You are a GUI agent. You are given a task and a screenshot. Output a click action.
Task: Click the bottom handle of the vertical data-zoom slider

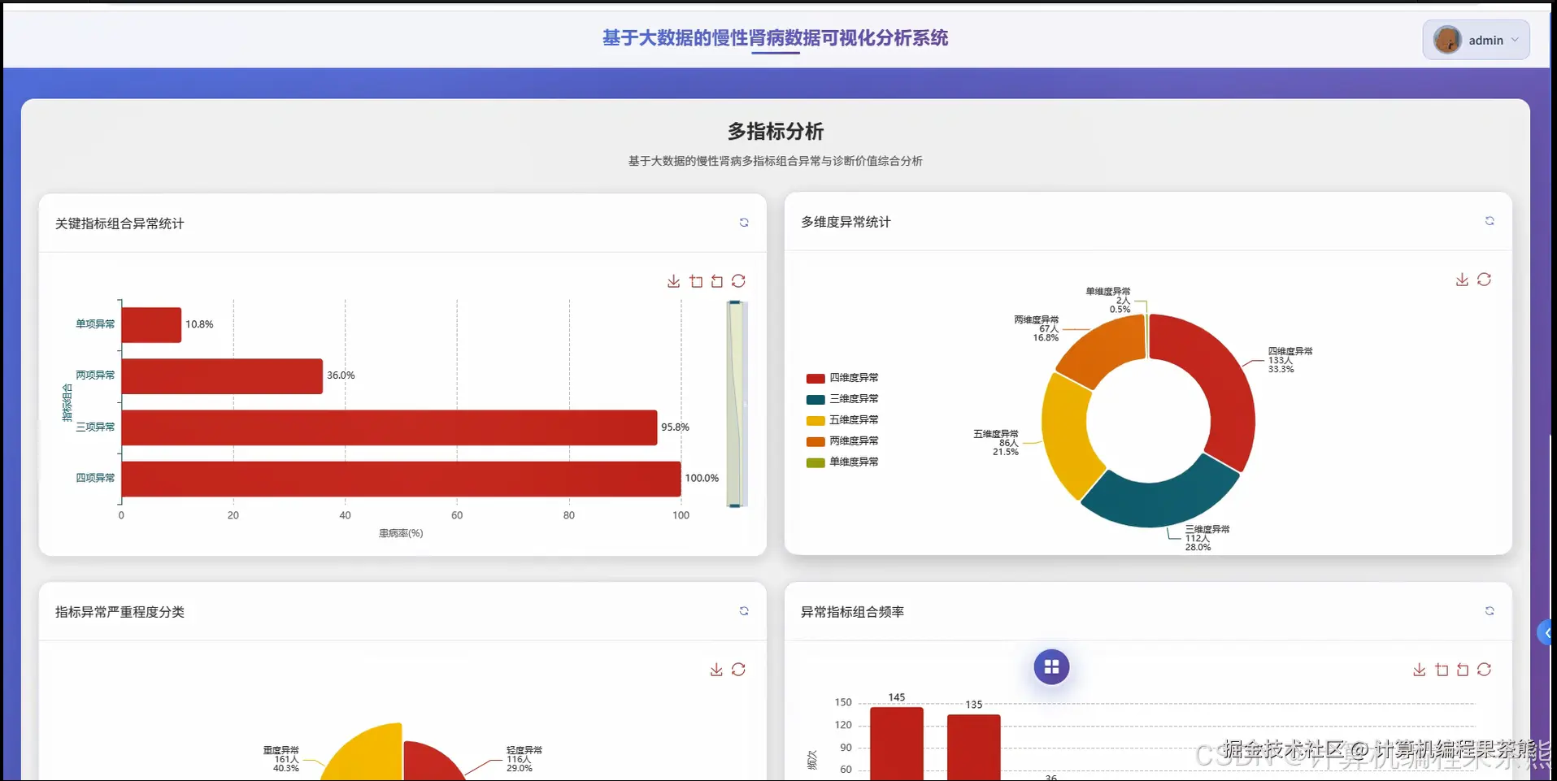[x=735, y=505]
